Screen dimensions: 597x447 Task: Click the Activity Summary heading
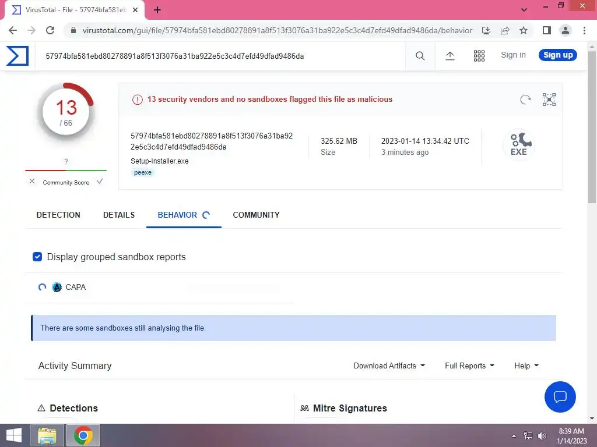(x=75, y=366)
